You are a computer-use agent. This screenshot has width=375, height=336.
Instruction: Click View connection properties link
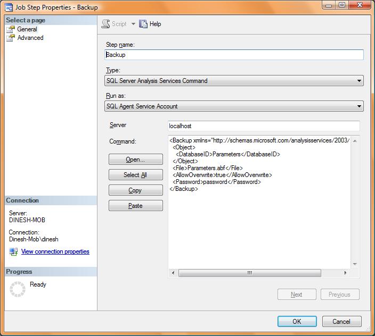click(55, 251)
